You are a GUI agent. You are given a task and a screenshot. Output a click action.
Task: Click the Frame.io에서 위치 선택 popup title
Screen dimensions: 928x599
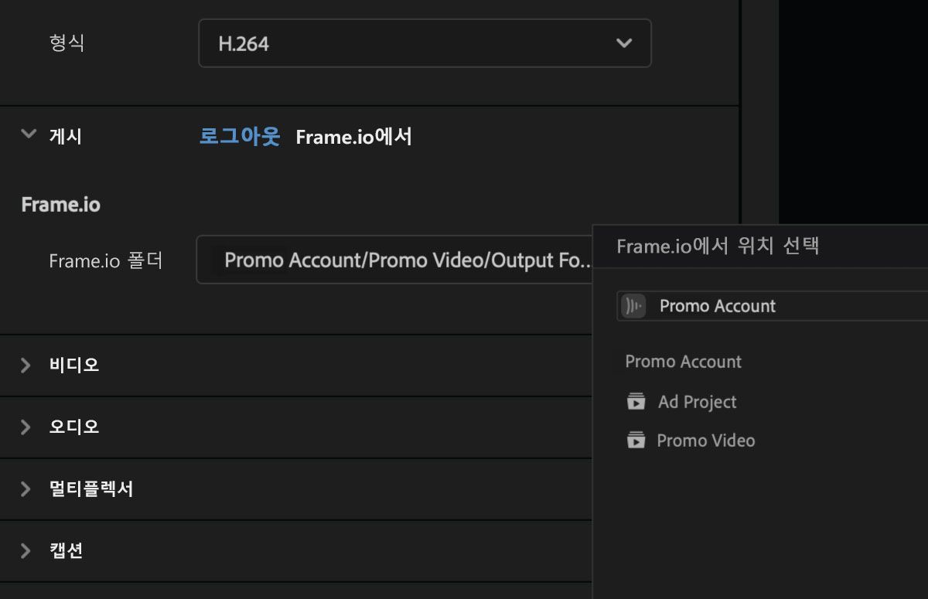tap(718, 247)
